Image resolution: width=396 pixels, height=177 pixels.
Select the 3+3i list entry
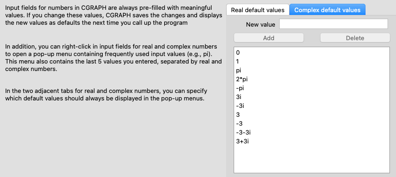[312, 142]
